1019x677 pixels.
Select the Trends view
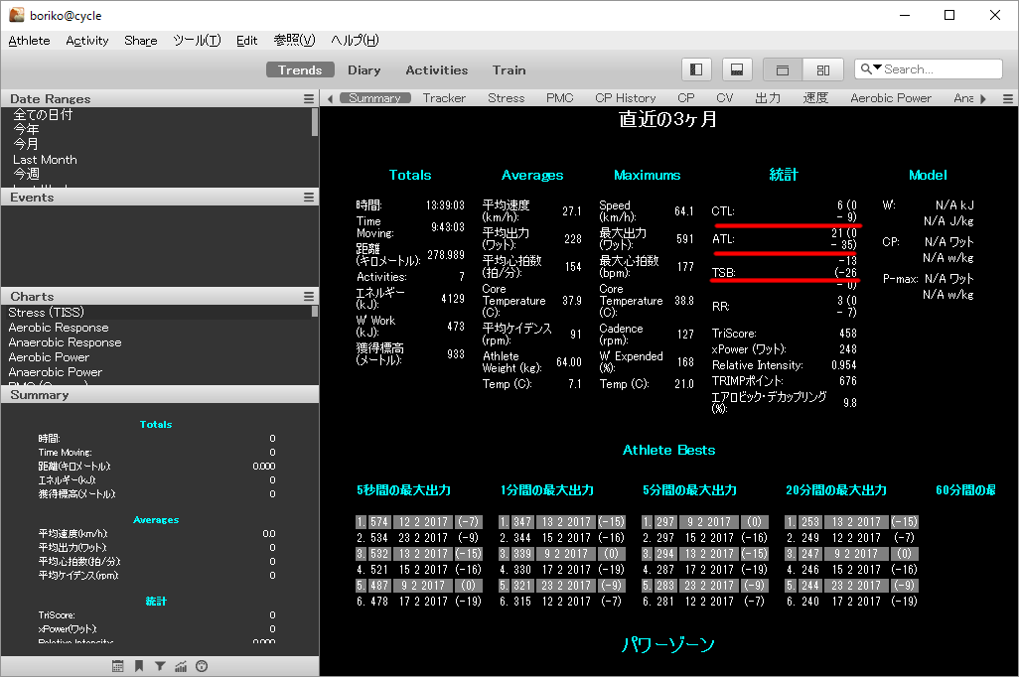tap(300, 69)
